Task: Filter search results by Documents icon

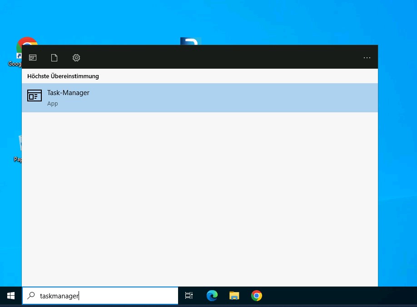Action: pyautogui.click(x=55, y=58)
